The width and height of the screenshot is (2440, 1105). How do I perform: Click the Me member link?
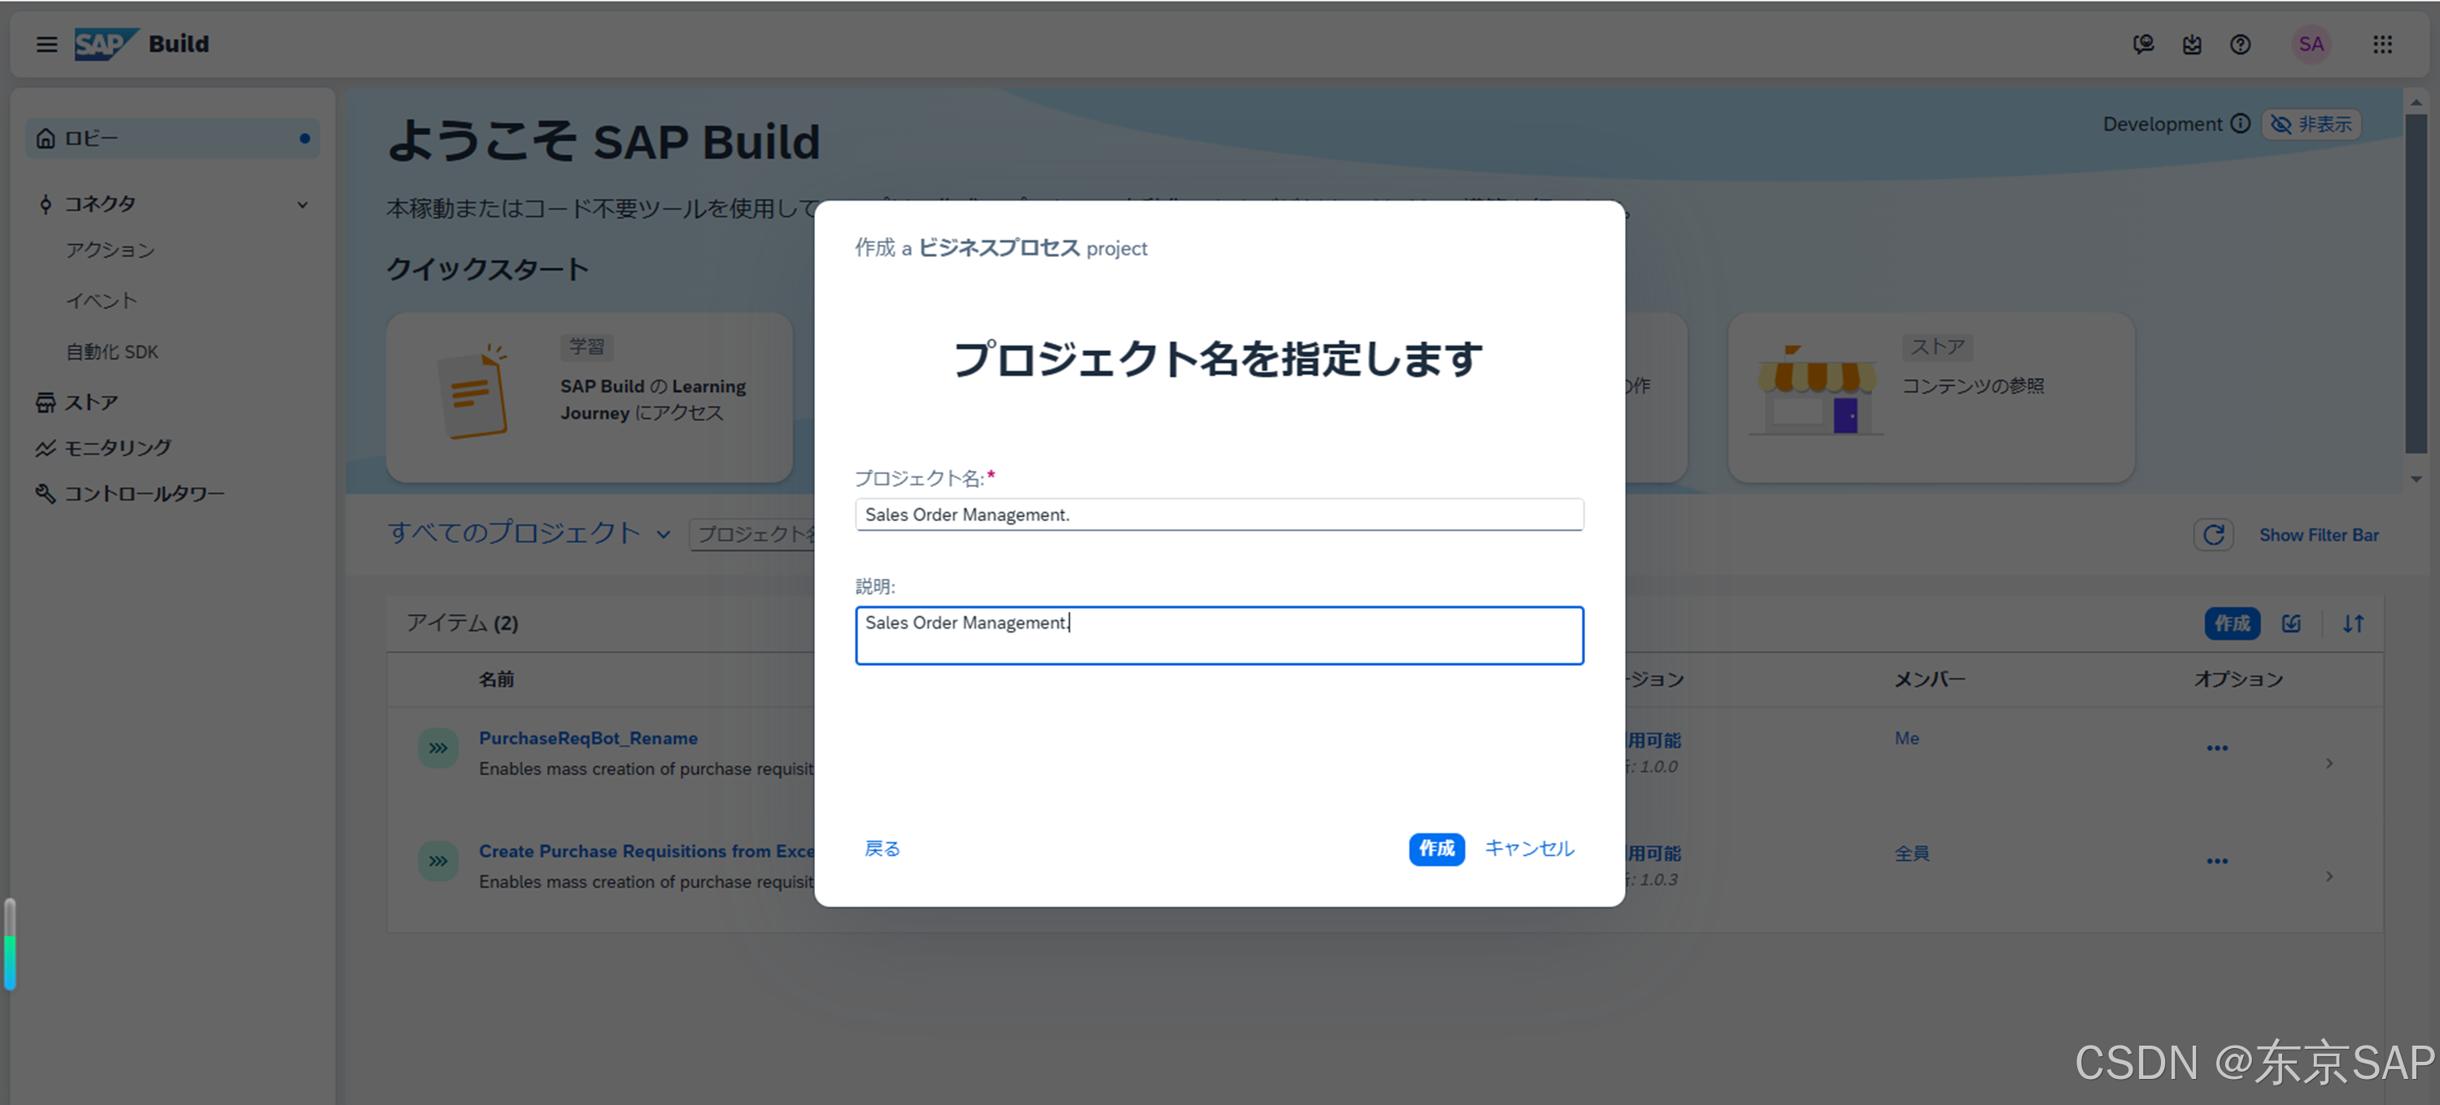coord(1906,738)
